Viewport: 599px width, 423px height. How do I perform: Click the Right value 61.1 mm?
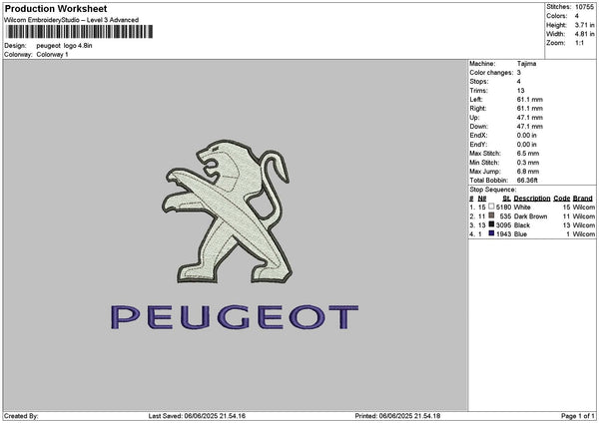pyautogui.click(x=529, y=109)
